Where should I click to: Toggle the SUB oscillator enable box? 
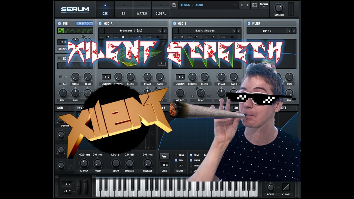(59, 23)
